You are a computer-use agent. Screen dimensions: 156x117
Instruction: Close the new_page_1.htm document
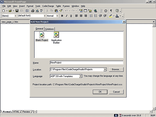point(154,22)
